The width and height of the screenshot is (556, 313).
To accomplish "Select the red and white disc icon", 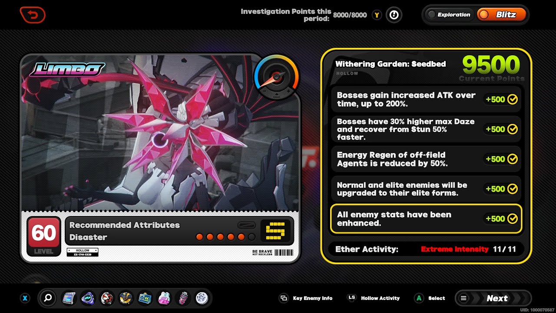I will pyautogui.click(x=107, y=298).
